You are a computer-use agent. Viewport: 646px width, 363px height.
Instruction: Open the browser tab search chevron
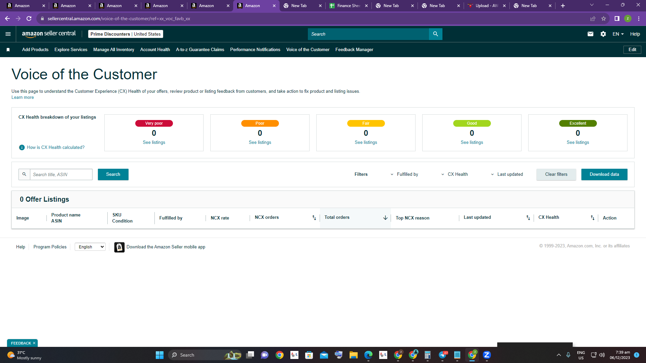[x=592, y=5]
